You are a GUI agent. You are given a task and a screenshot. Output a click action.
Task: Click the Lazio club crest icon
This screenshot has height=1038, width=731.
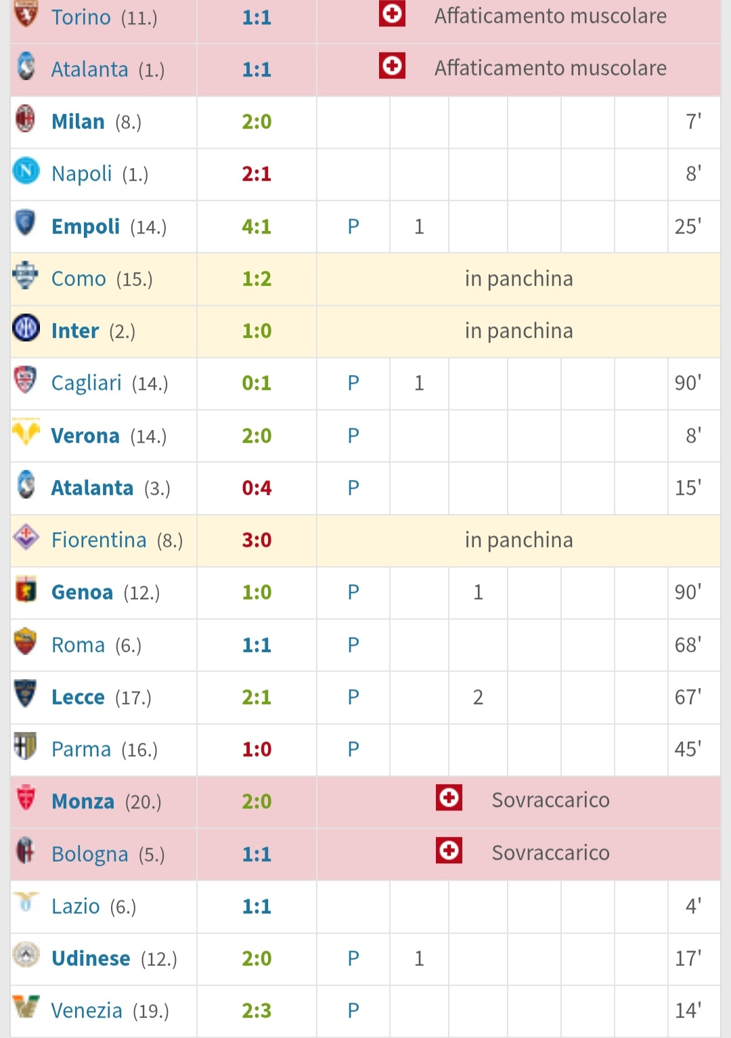26,903
